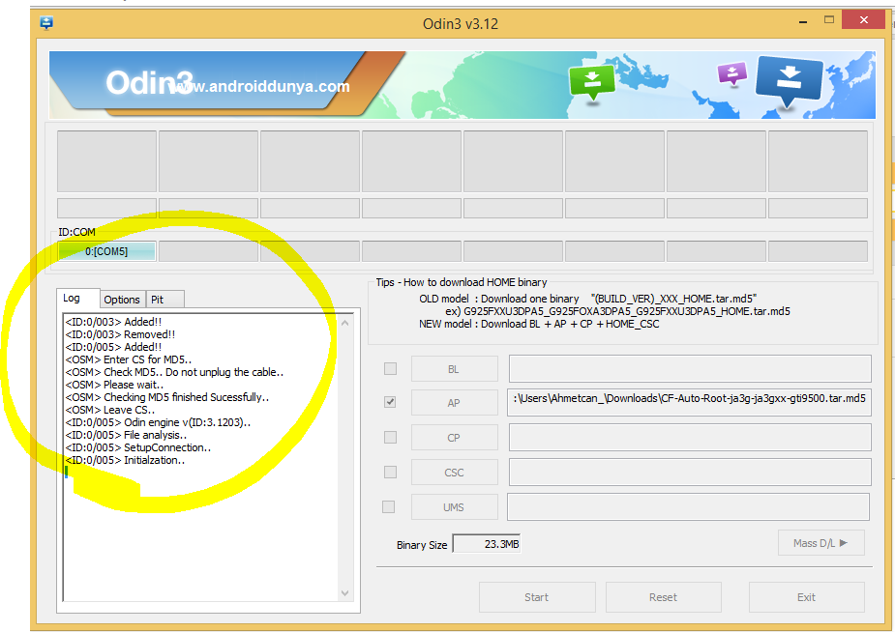
Task: Open the Pit tab
Action: pos(164,300)
